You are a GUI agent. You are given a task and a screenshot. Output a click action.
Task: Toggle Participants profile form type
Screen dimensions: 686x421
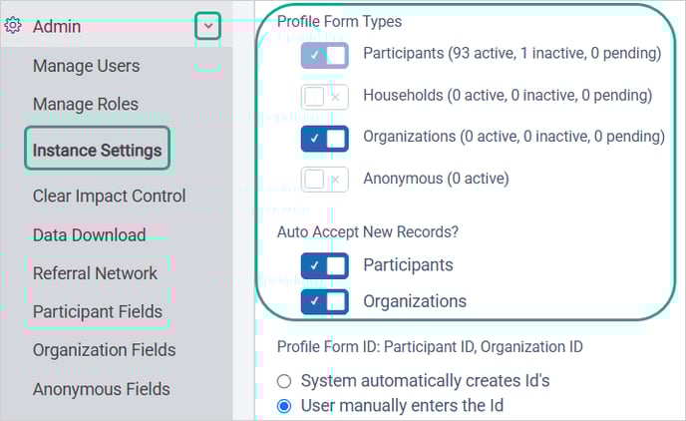[325, 56]
